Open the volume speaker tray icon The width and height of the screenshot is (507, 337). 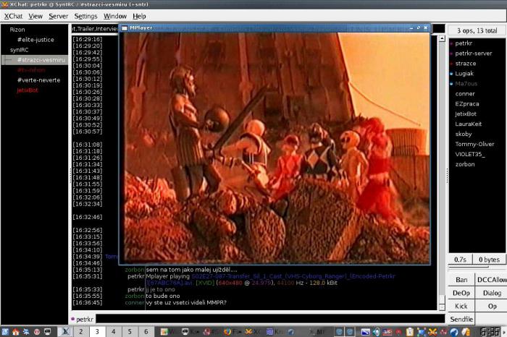[x=376, y=331]
